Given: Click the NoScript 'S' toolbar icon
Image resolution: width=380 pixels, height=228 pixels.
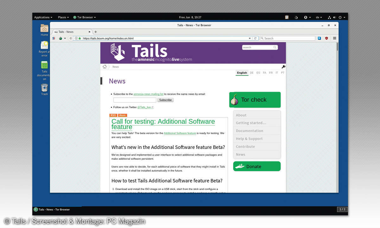Looking at the screenshot, I should point(54,38).
